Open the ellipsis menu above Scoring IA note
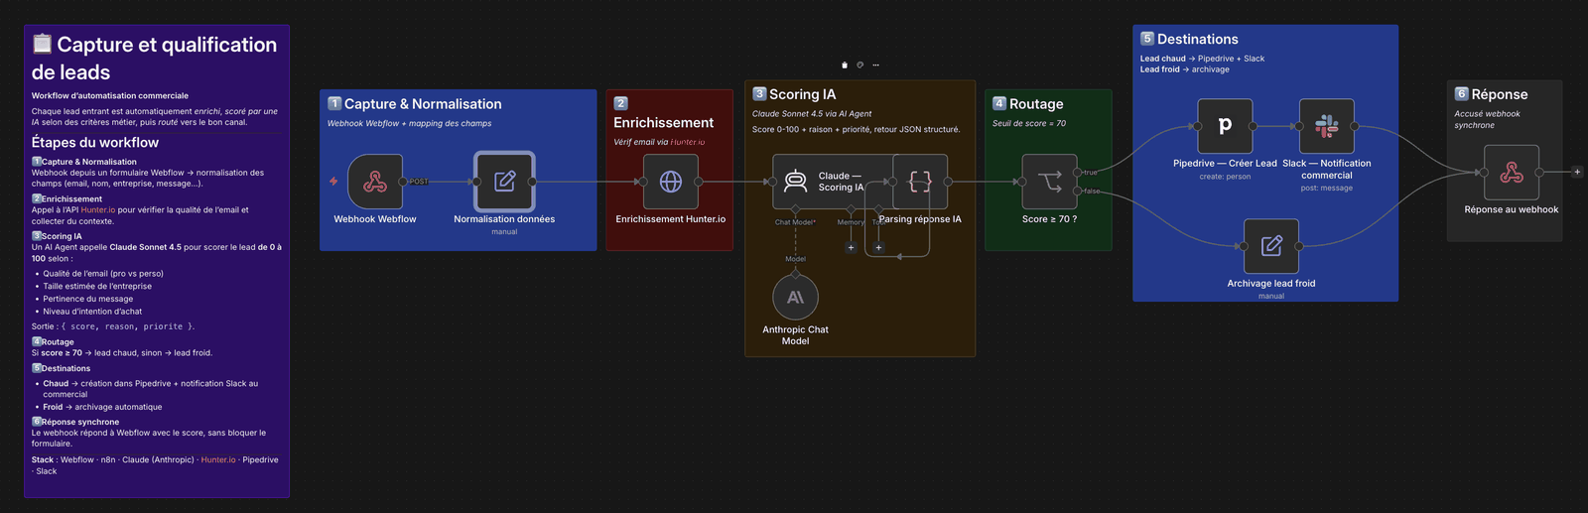1588x513 pixels. [875, 65]
